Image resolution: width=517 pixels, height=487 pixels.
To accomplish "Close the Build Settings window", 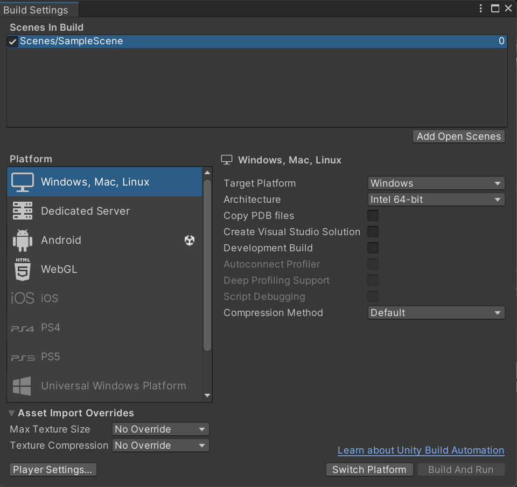I will tap(508, 8).
